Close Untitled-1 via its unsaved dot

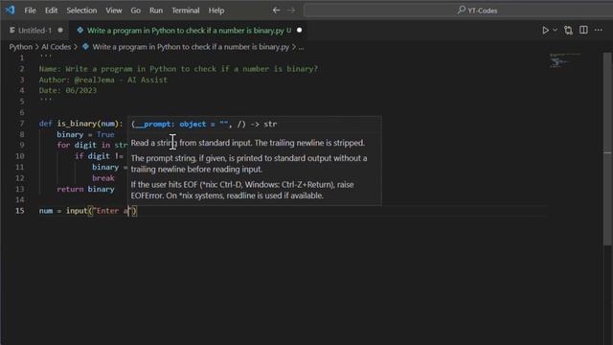tap(60, 30)
